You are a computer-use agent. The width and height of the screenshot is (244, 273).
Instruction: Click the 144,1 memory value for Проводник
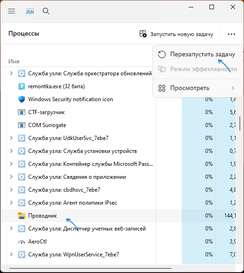[x=230, y=216]
